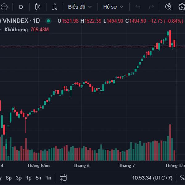Image resolution: width=185 pixels, height=185 pixels.
Task: Click the Khối lượng volume indicator label
Action: tap(16, 30)
